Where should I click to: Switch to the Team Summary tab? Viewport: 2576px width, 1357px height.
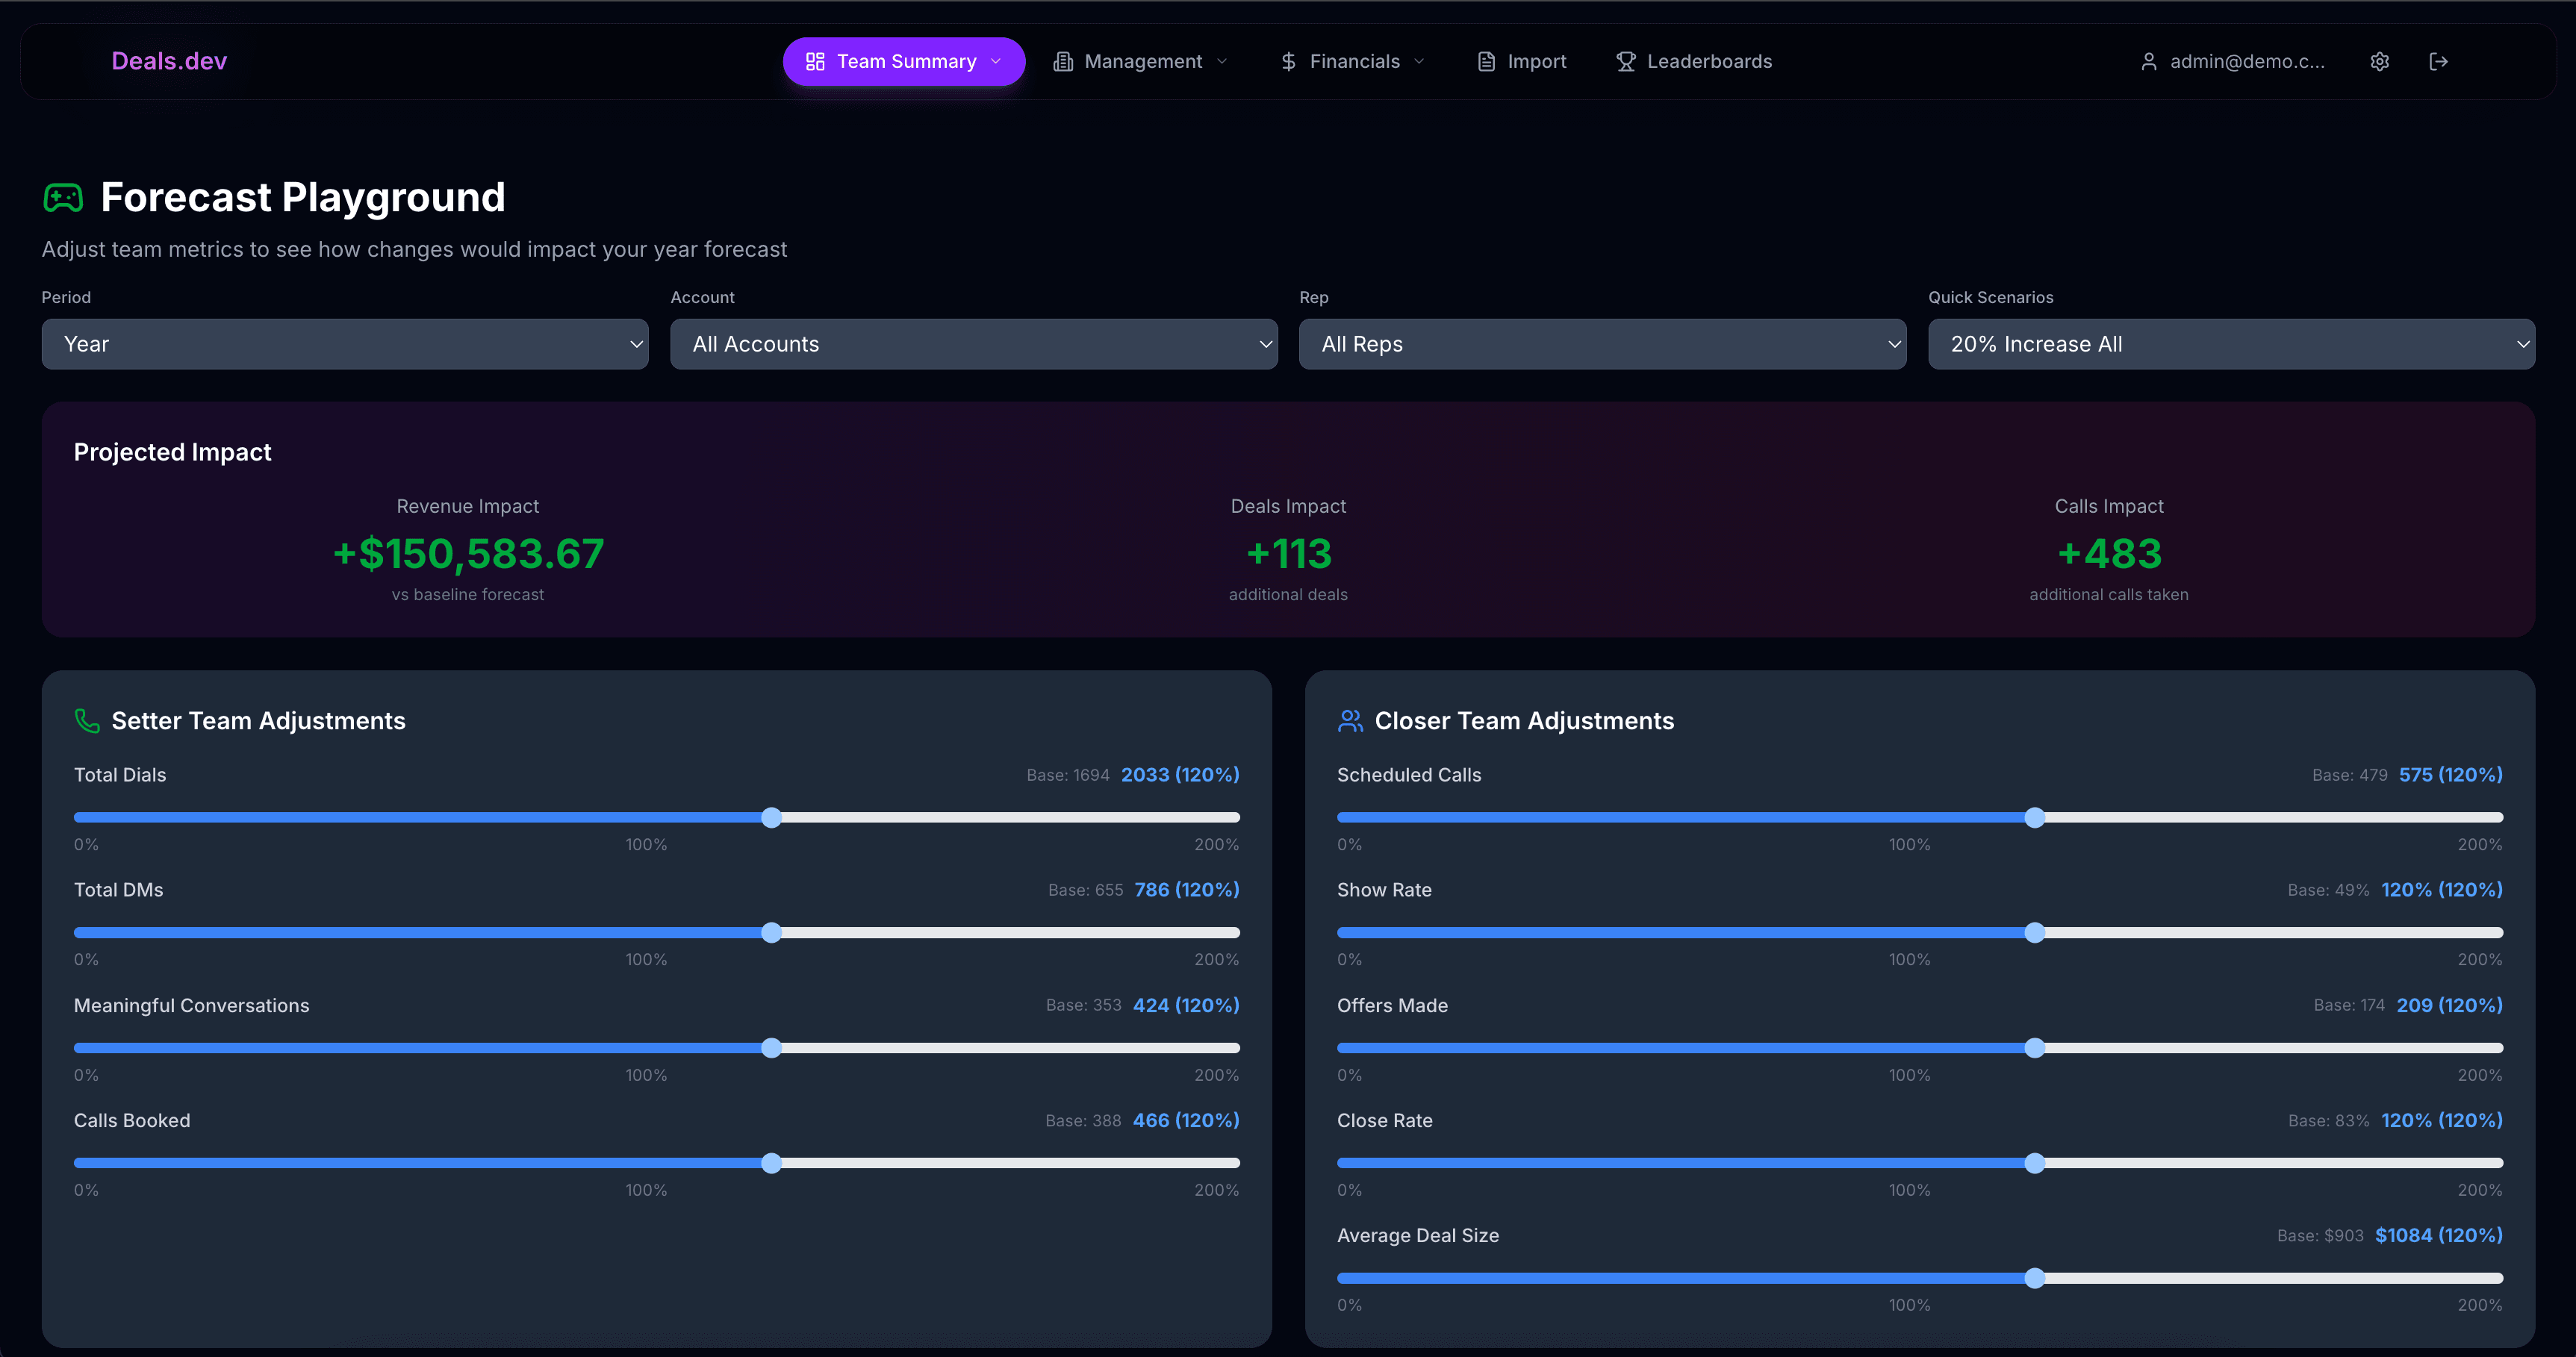(x=903, y=61)
